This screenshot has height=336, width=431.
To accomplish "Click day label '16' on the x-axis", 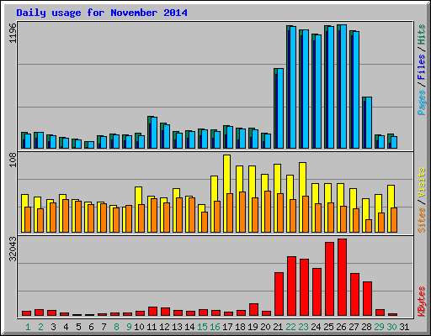I will click(x=215, y=327).
